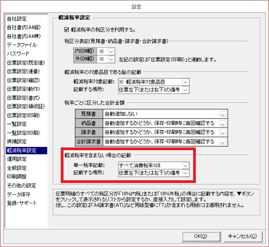Open the 内(8%軽) symbol dropdown
269x247 pixels.
pyautogui.click(x=111, y=52)
